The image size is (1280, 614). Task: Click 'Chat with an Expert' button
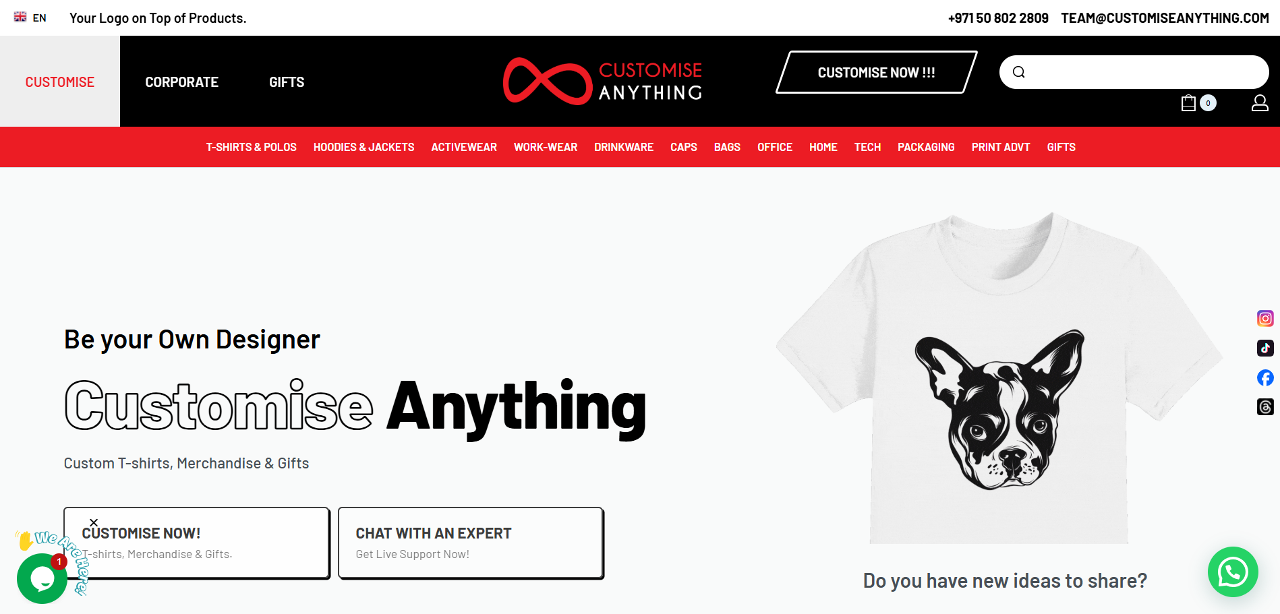pyautogui.click(x=471, y=543)
